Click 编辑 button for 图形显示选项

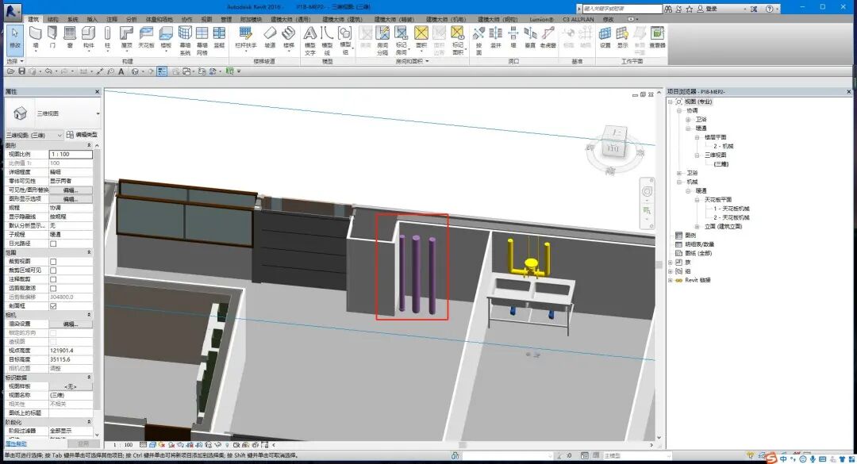(x=71, y=199)
